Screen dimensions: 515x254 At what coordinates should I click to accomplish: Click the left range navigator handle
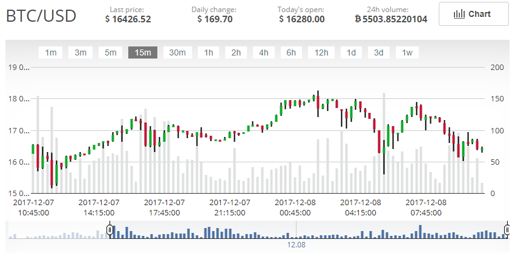[110, 230]
